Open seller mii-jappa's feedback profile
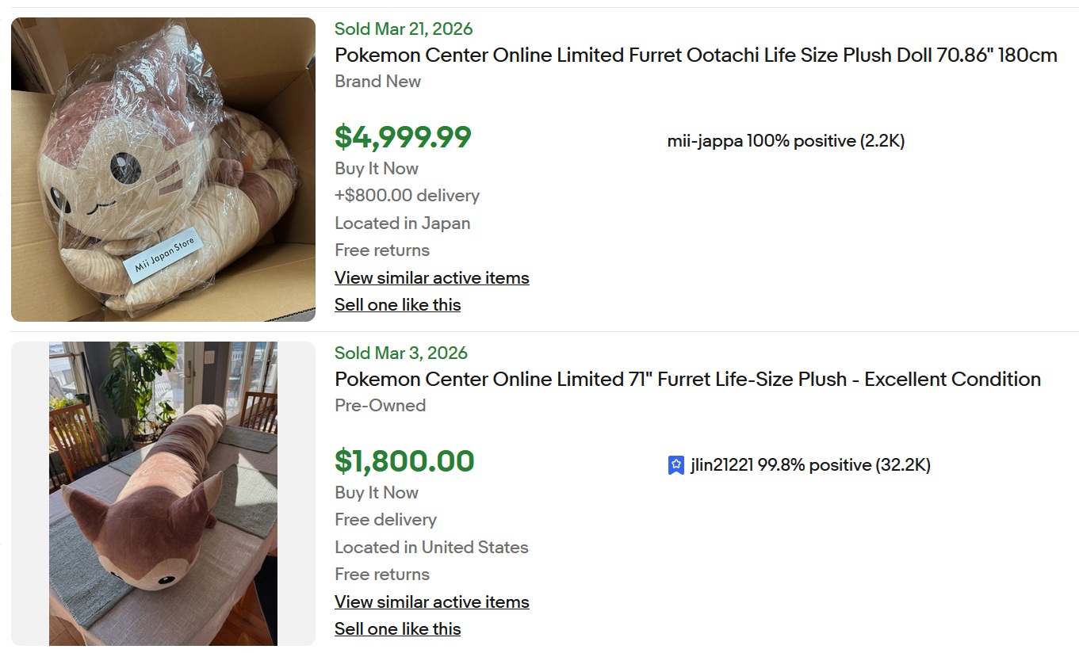Viewport: 1079px width, 653px height. click(785, 141)
